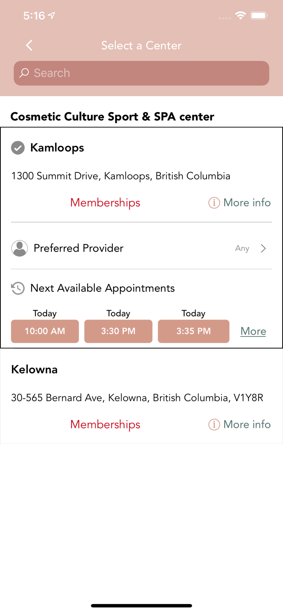Tap the Search input field

pyautogui.click(x=141, y=73)
